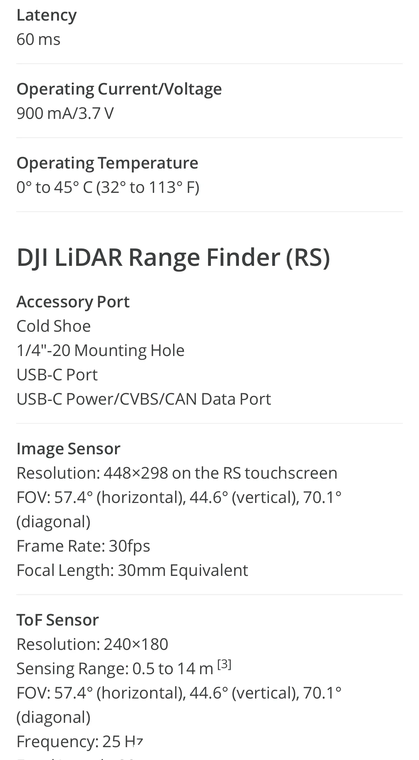
Task: Open the footnote [3] reference link
Action: coord(224,665)
